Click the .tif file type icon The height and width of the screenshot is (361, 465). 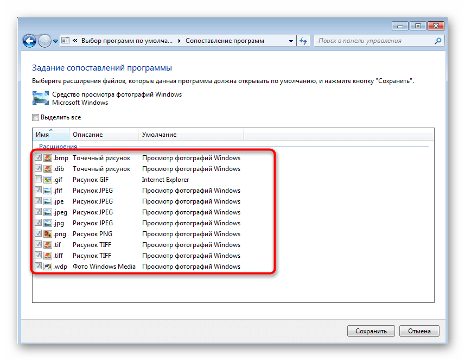47,245
